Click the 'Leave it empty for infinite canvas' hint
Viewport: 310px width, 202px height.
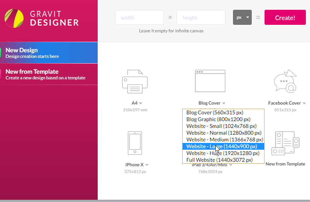(x=171, y=31)
